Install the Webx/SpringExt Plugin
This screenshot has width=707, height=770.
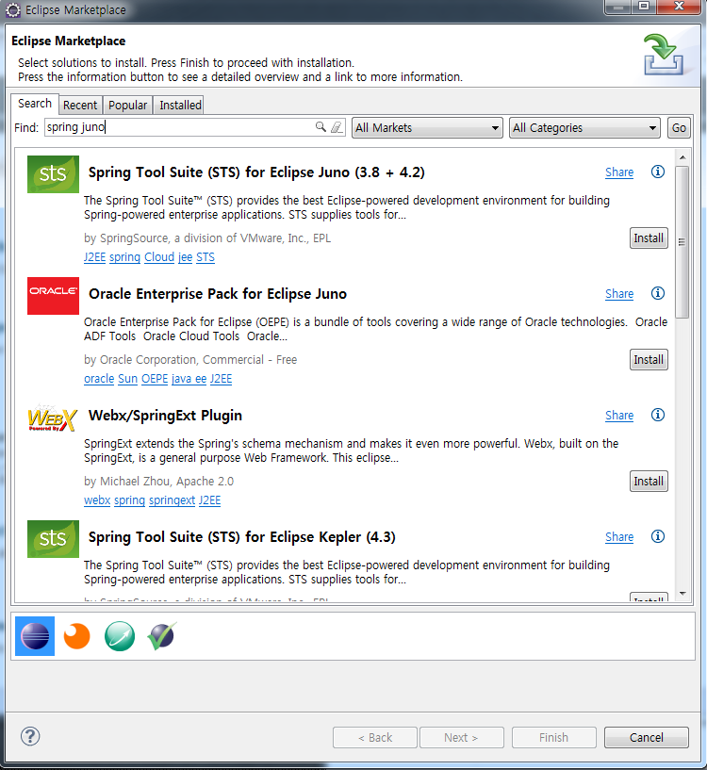click(x=649, y=482)
